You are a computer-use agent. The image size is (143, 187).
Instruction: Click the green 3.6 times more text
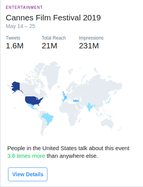26,156
